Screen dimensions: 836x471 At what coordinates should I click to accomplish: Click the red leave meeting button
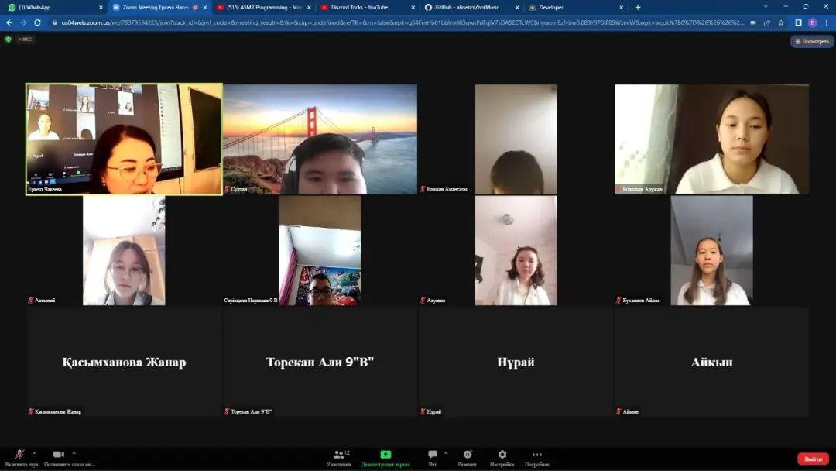pyautogui.click(x=813, y=459)
